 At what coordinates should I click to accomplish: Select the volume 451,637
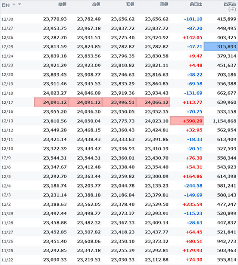pyautogui.click(x=227, y=65)
